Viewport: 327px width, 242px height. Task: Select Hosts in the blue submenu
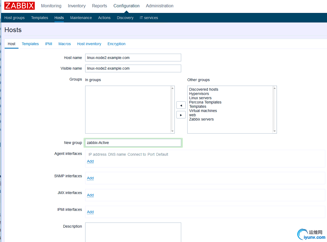[59, 18]
